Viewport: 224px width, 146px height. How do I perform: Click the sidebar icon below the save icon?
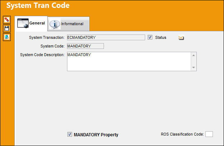[x=7, y=37]
